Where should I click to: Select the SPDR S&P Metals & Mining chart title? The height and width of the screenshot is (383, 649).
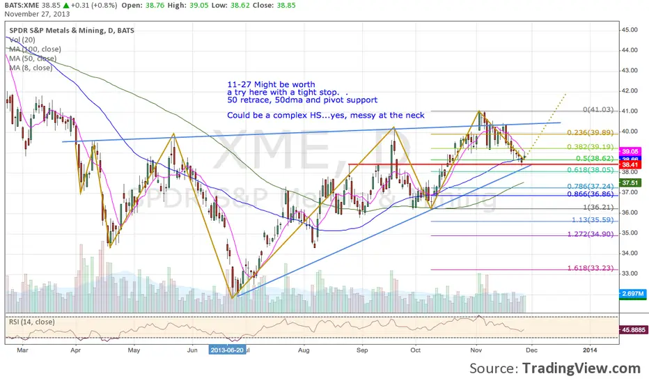tap(72, 30)
